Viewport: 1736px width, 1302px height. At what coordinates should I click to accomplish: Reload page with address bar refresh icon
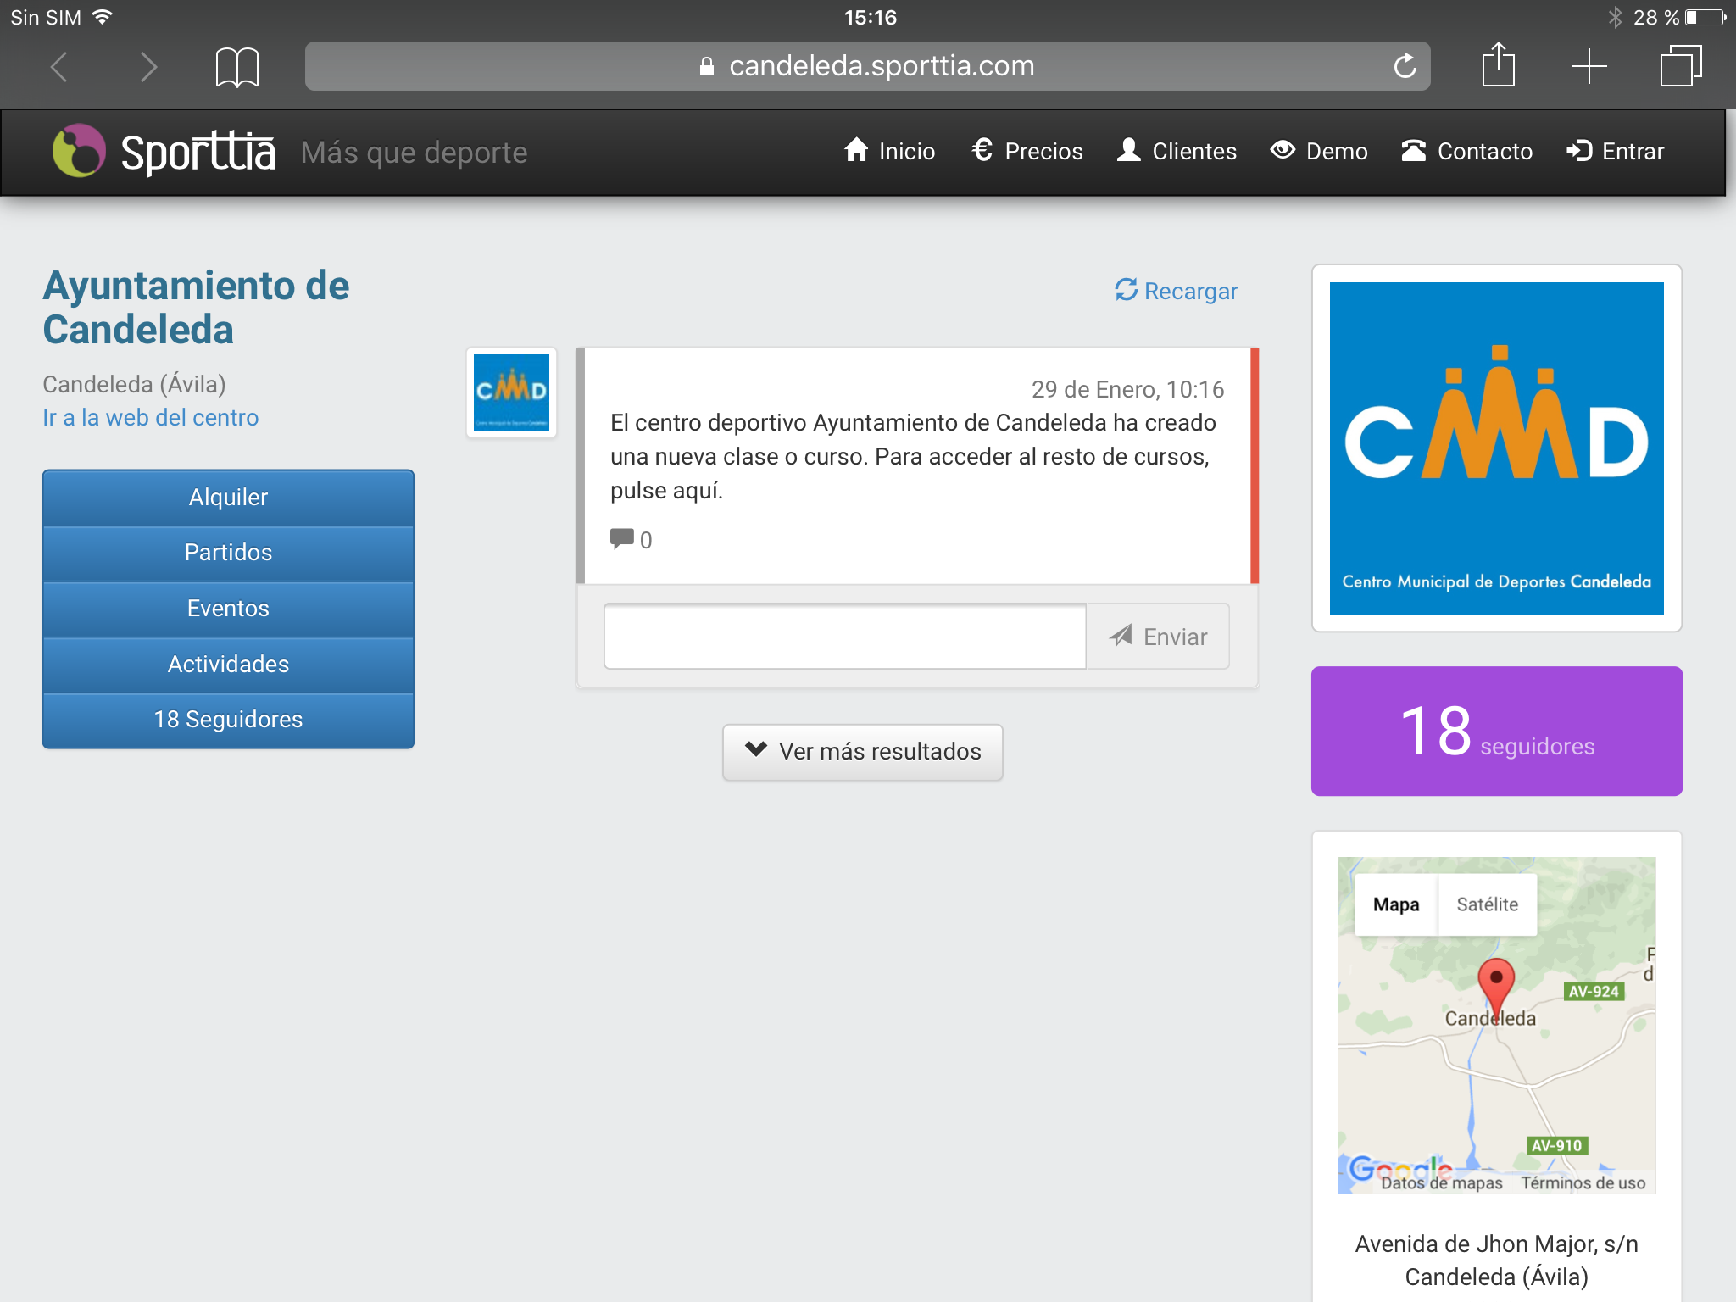(x=1405, y=66)
